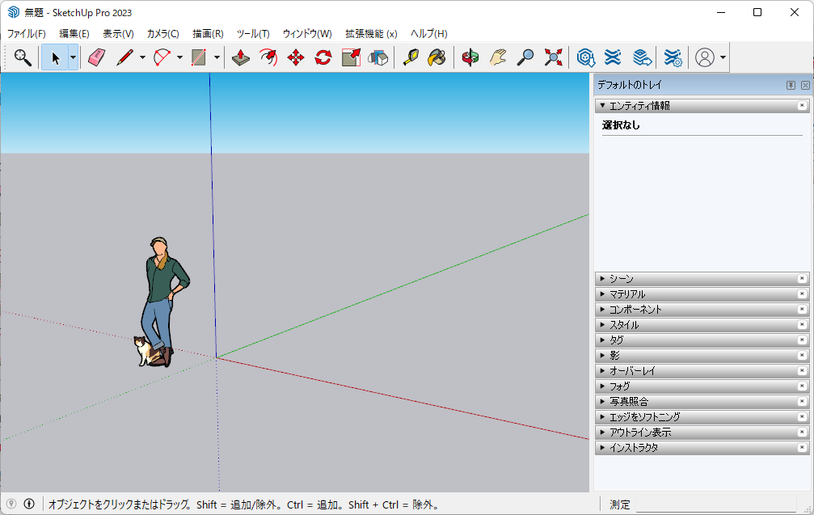The height and width of the screenshot is (515, 814).
Task: Open the 拡張機能 (x) menu
Action: (x=371, y=34)
